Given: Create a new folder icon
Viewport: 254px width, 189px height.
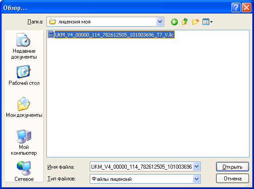Looking at the screenshot, I should [x=195, y=22].
